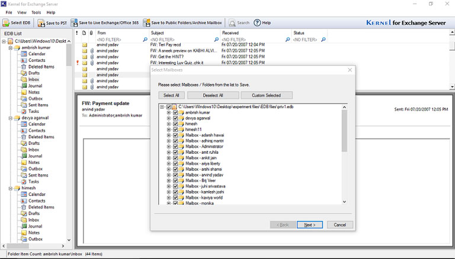The width and height of the screenshot is (455, 259).
Task: Select ambrish kumar Tasks folder icon
Action: coord(24,111)
